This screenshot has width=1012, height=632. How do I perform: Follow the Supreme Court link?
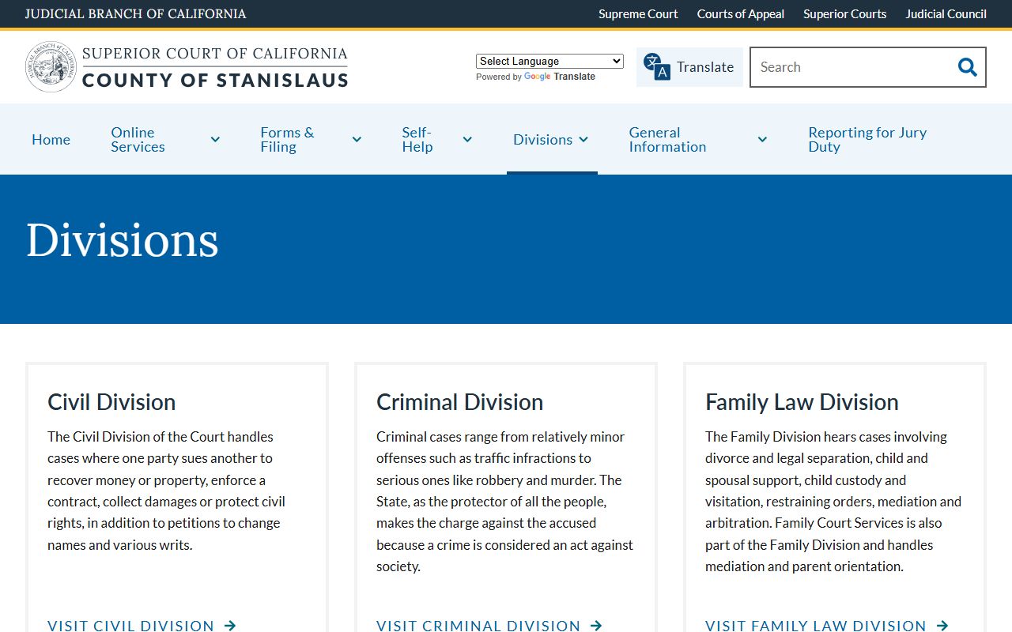pos(638,13)
